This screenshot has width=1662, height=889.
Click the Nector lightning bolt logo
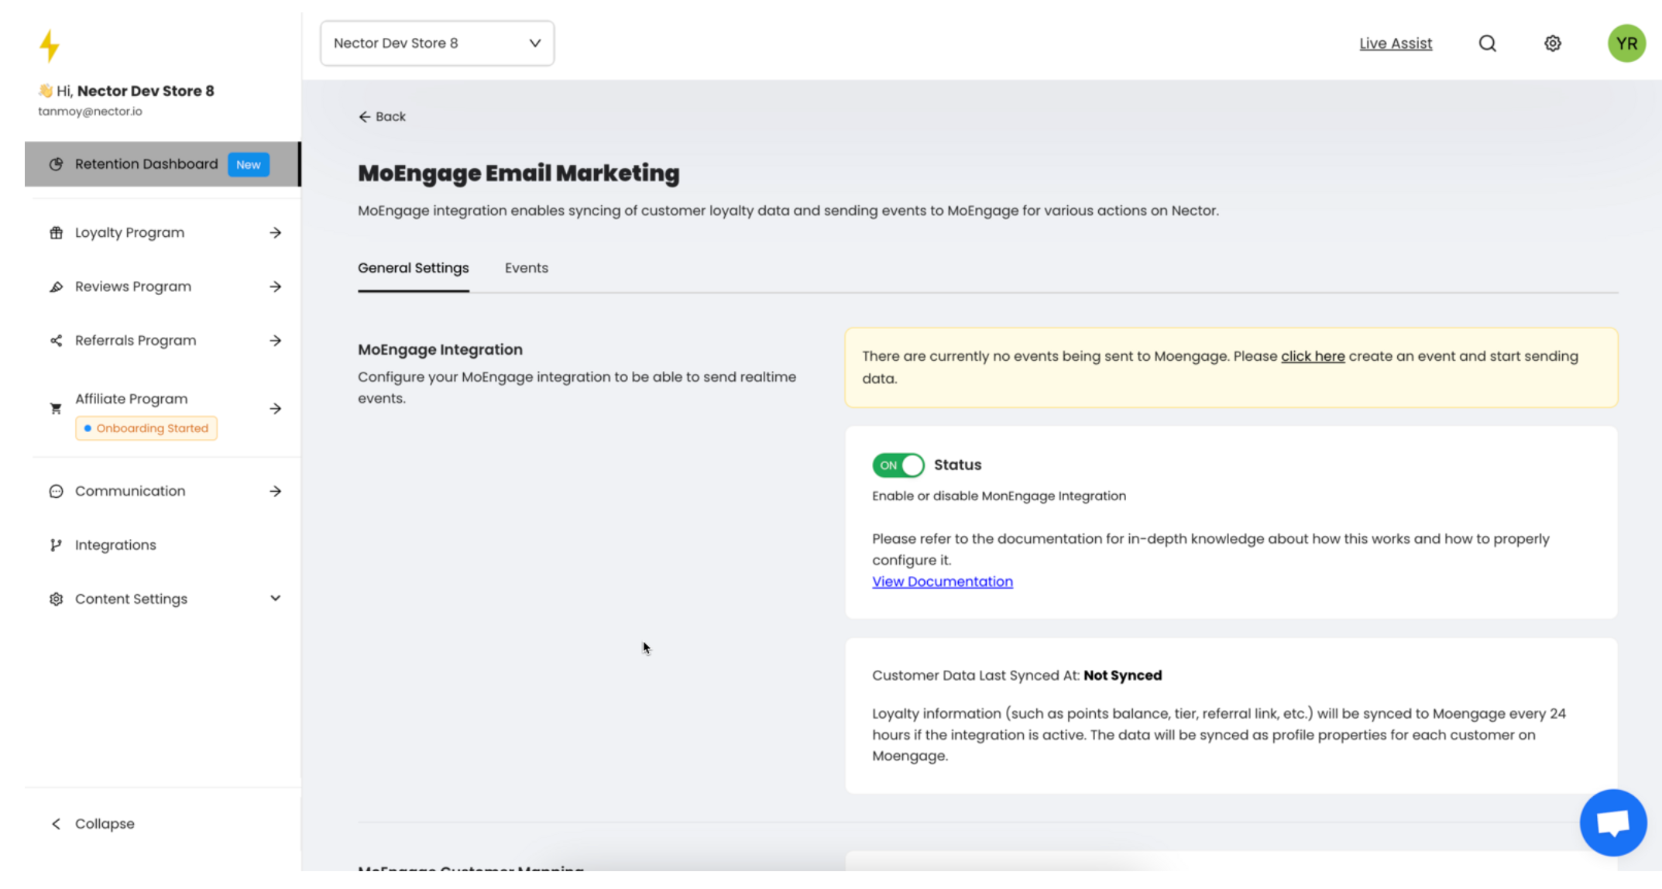click(x=50, y=46)
